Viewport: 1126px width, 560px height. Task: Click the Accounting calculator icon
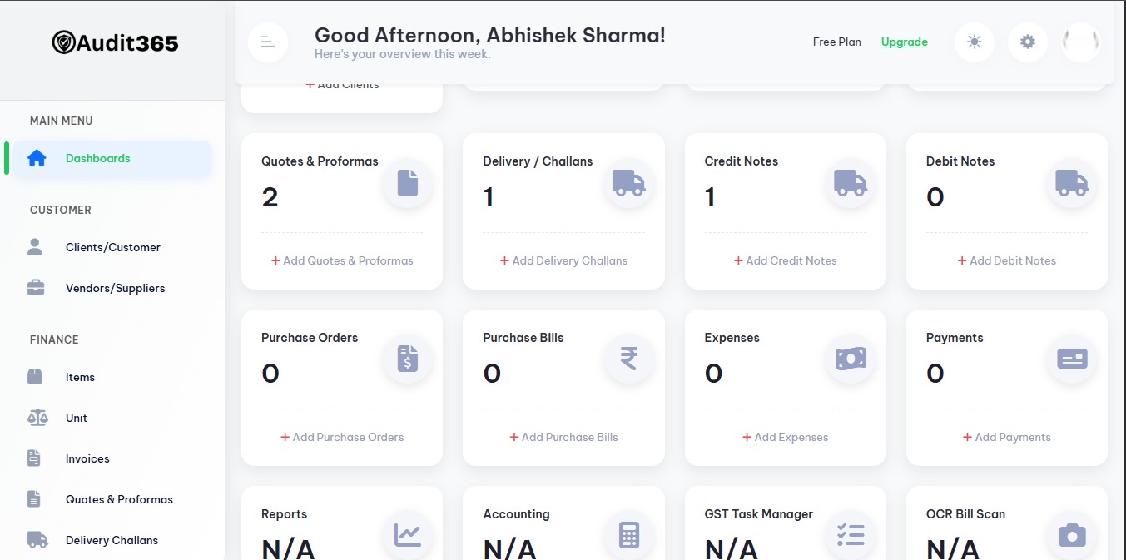pyautogui.click(x=629, y=535)
